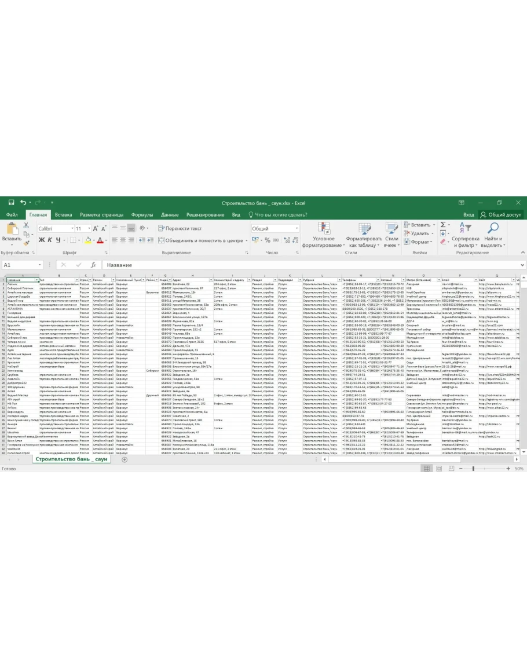Decrease font size with the small A icon

pos(103,229)
